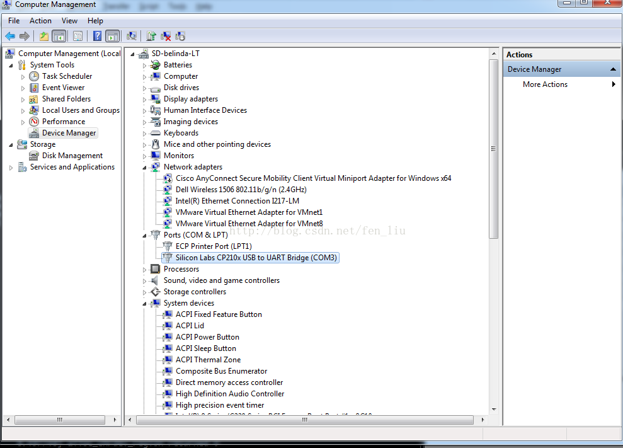Click the Back arrow in the toolbar
The height and width of the screenshot is (448, 623).
[10, 37]
